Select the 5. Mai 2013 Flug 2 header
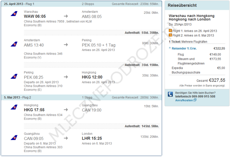 tap(18, 97)
